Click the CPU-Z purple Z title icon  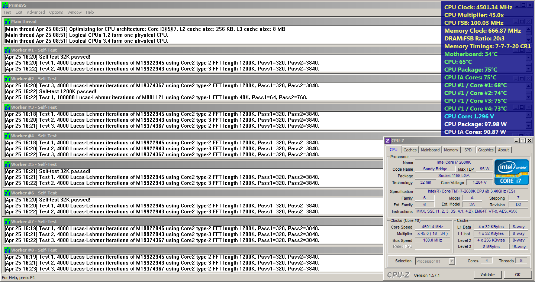[x=388, y=141]
